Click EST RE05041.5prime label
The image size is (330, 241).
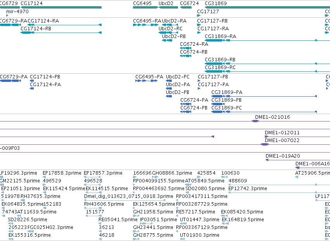118,220
